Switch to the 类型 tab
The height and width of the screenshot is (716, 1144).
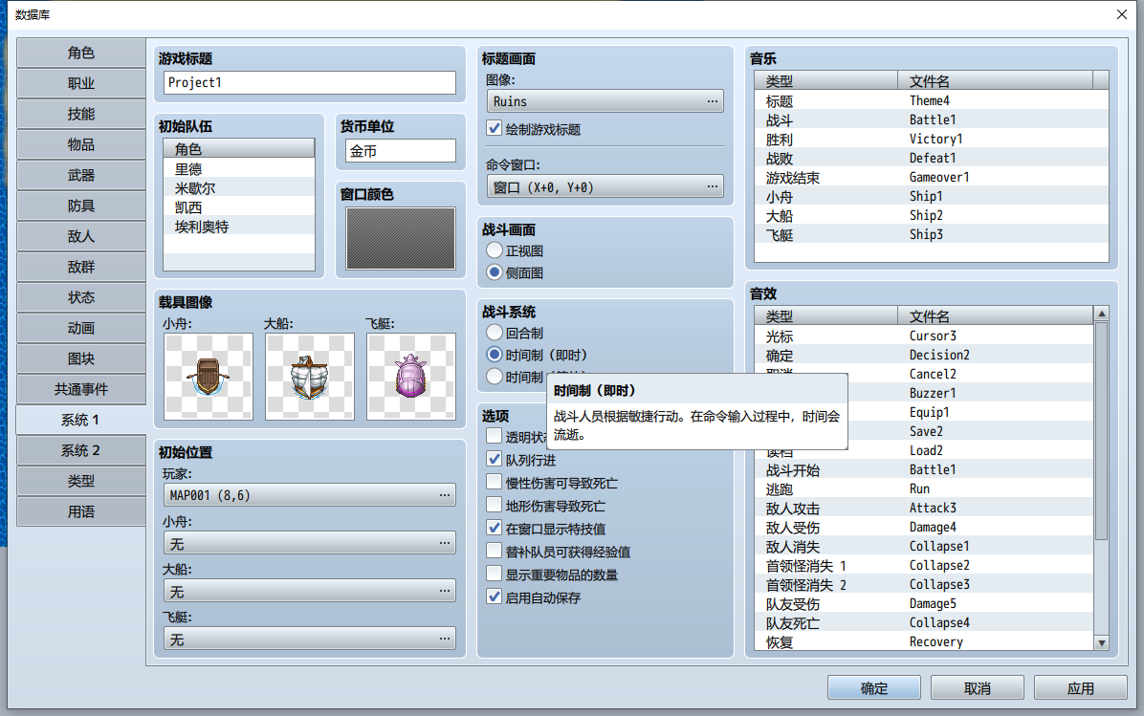[x=81, y=481]
